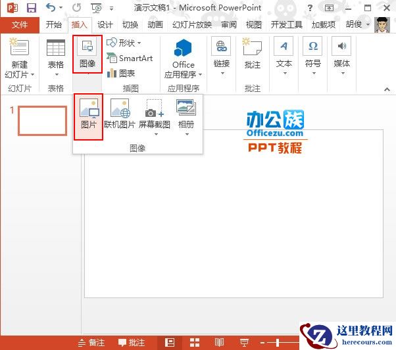Switch to the 开发工具 tab
Viewport: 396px width, 350px height.
(x=287, y=25)
